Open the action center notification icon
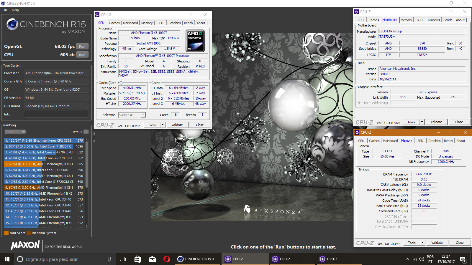This screenshot has height=265, width=472. 463,259
